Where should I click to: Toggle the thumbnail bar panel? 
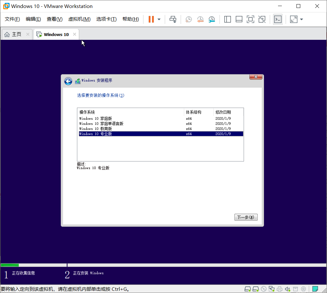tap(239, 19)
